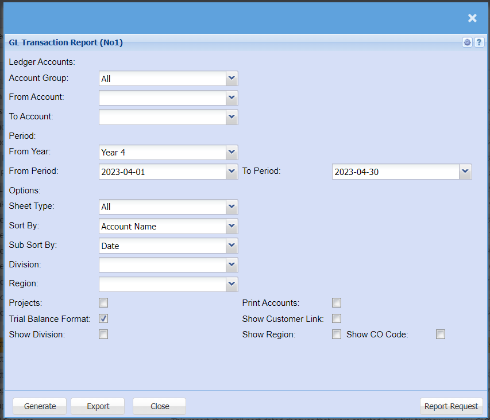Expand the To Account dropdown arrow
This screenshot has width=490, height=420.
(x=232, y=117)
